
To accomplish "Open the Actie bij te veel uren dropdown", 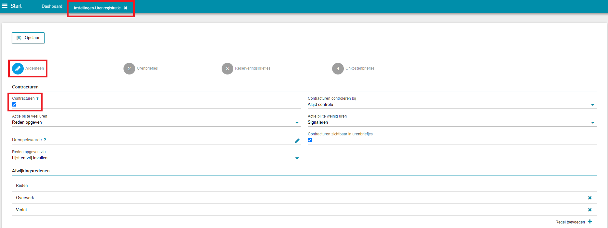I will tap(297, 123).
